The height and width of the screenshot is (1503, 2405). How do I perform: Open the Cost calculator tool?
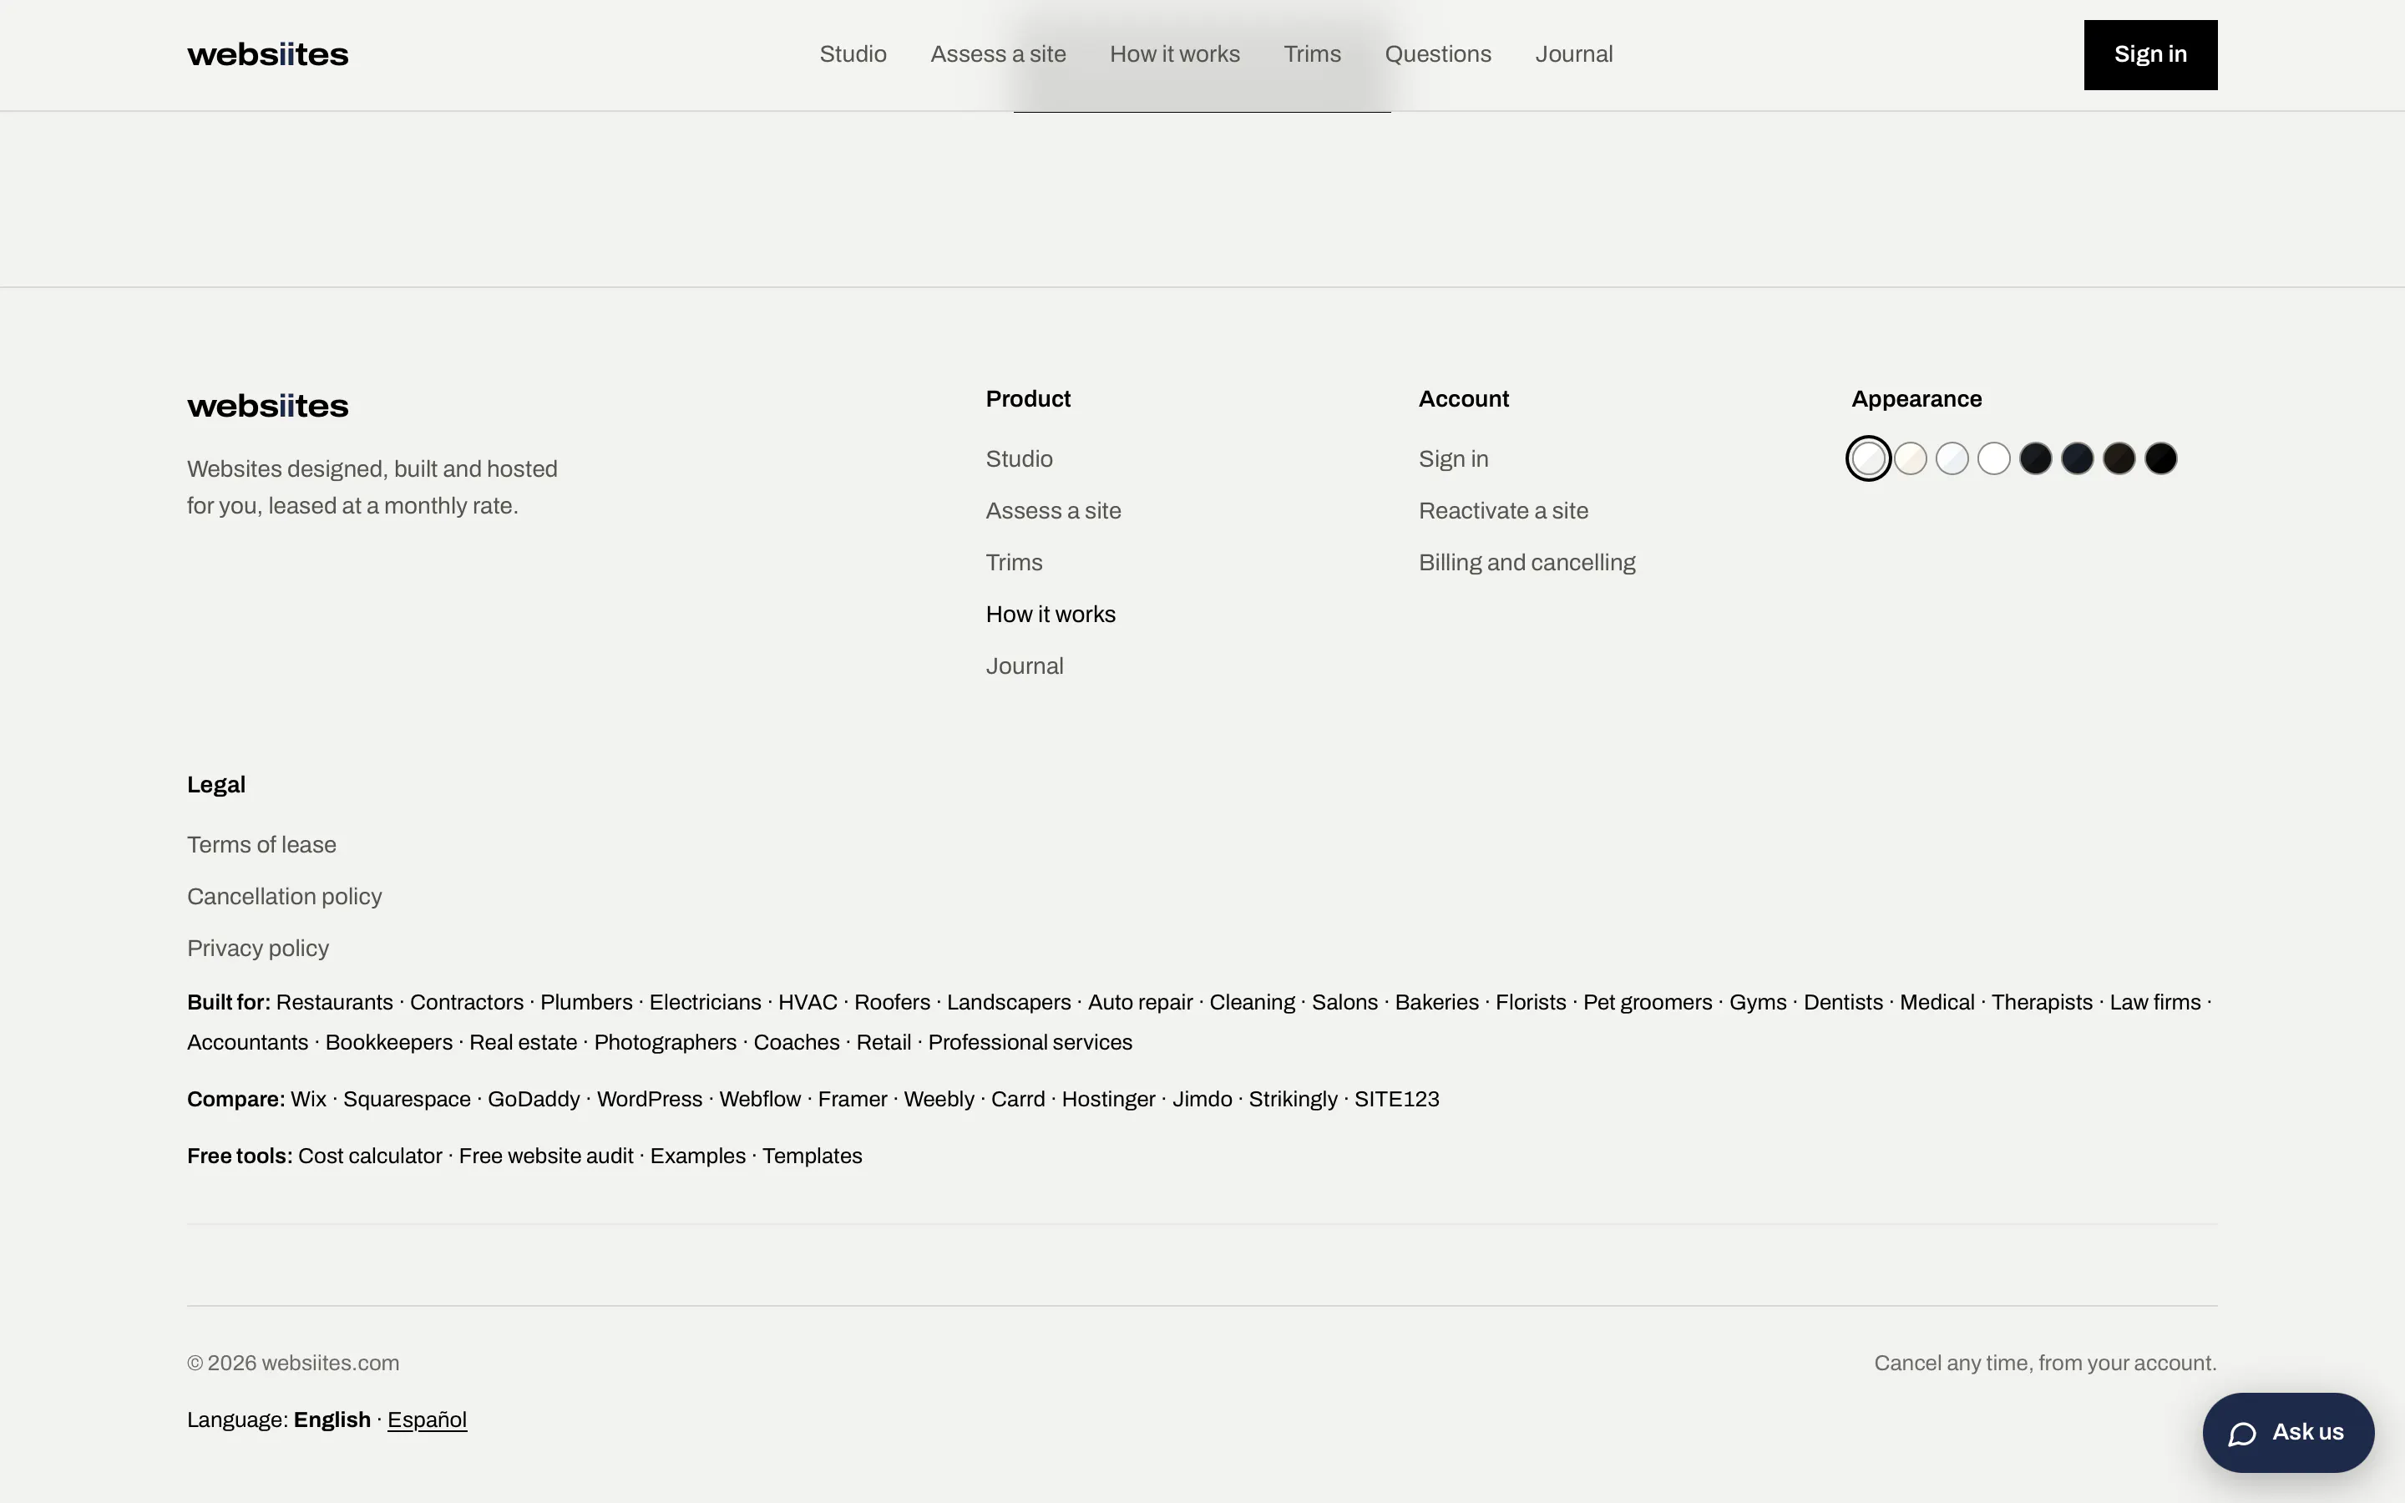(x=370, y=1156)
